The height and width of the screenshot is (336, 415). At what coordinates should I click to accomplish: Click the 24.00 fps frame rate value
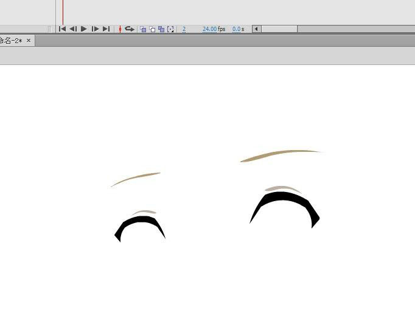(209, 29)
